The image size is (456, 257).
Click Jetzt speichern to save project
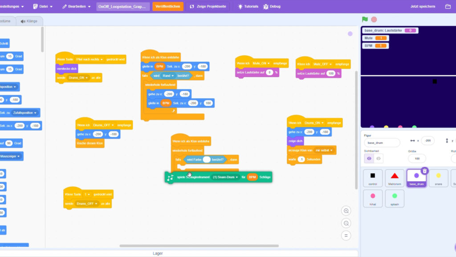click(423, 7)
